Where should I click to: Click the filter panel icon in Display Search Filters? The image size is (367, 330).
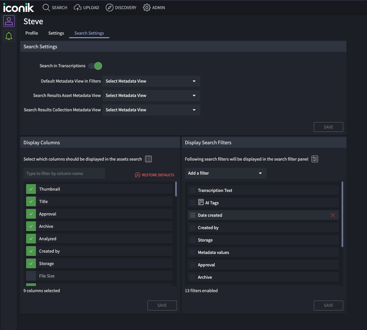pos(315,159)
